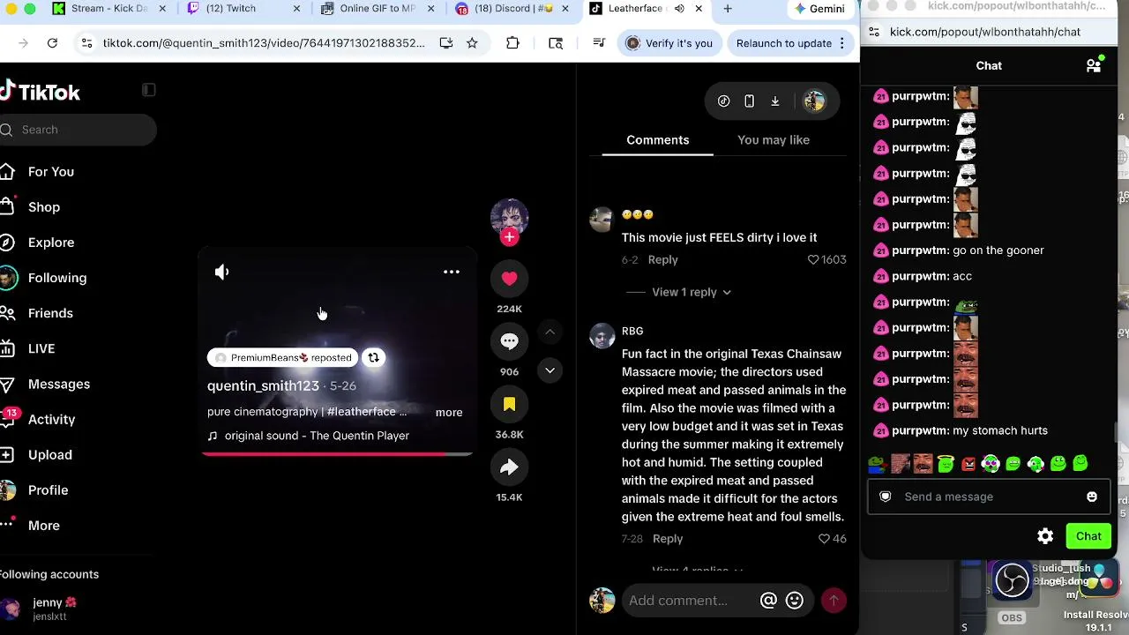This screenshot has height=635, width=1129.
Task: Collapse the TikTok sidebar panel icon
Action: pos(149,90)
